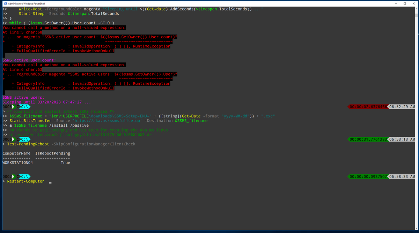Image resolution: width=419 pixels, height=233 pixels.
Task: Click the '06:52:29 AM' timestamp
Action: pyautogui.click(x=402, y=107)
